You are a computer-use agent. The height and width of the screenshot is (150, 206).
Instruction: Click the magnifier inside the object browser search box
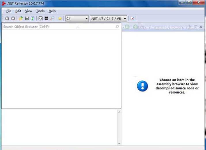tap(117, 27)
